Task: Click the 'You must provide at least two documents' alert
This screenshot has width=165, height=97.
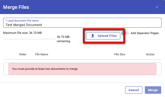Action: click(82, 69)
